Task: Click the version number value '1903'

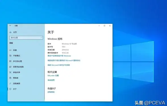Action: click(x=64, y=47)
